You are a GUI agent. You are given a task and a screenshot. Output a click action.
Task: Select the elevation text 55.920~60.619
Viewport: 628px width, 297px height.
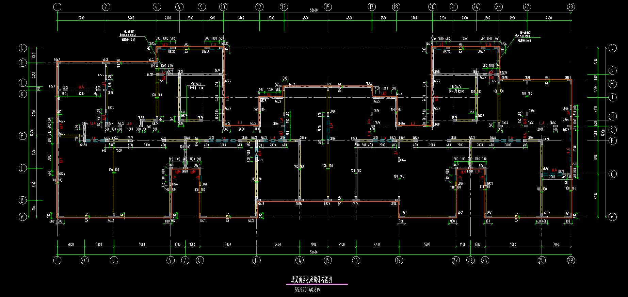tap(307, 290)
